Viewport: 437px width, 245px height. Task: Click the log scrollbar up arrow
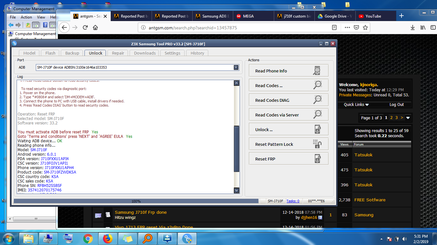point(237,83)
